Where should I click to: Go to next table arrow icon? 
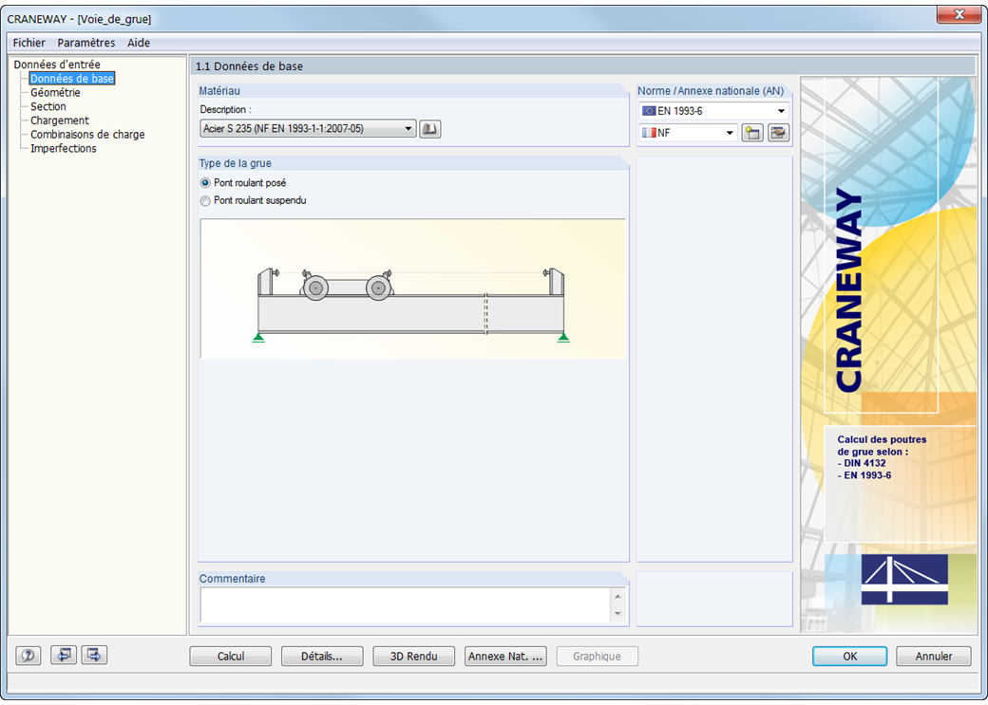coord(94,656)
